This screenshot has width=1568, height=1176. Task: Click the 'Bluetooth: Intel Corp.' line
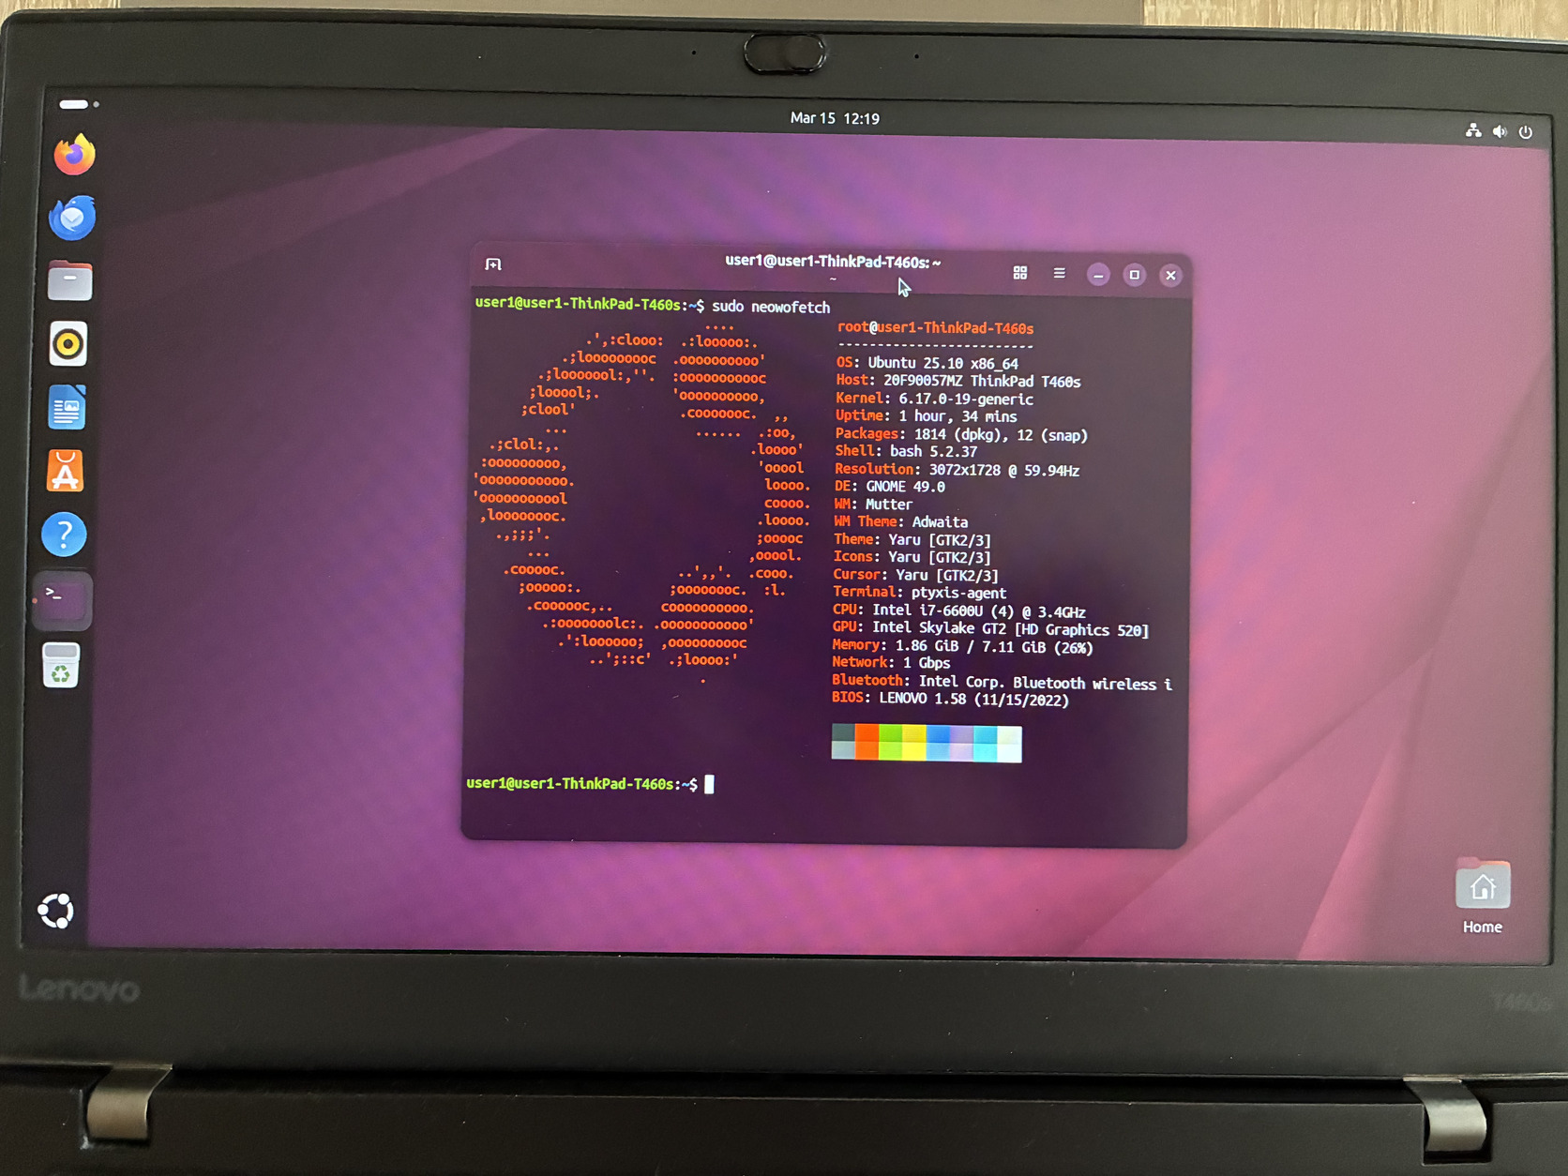(x=1002, y=683)
